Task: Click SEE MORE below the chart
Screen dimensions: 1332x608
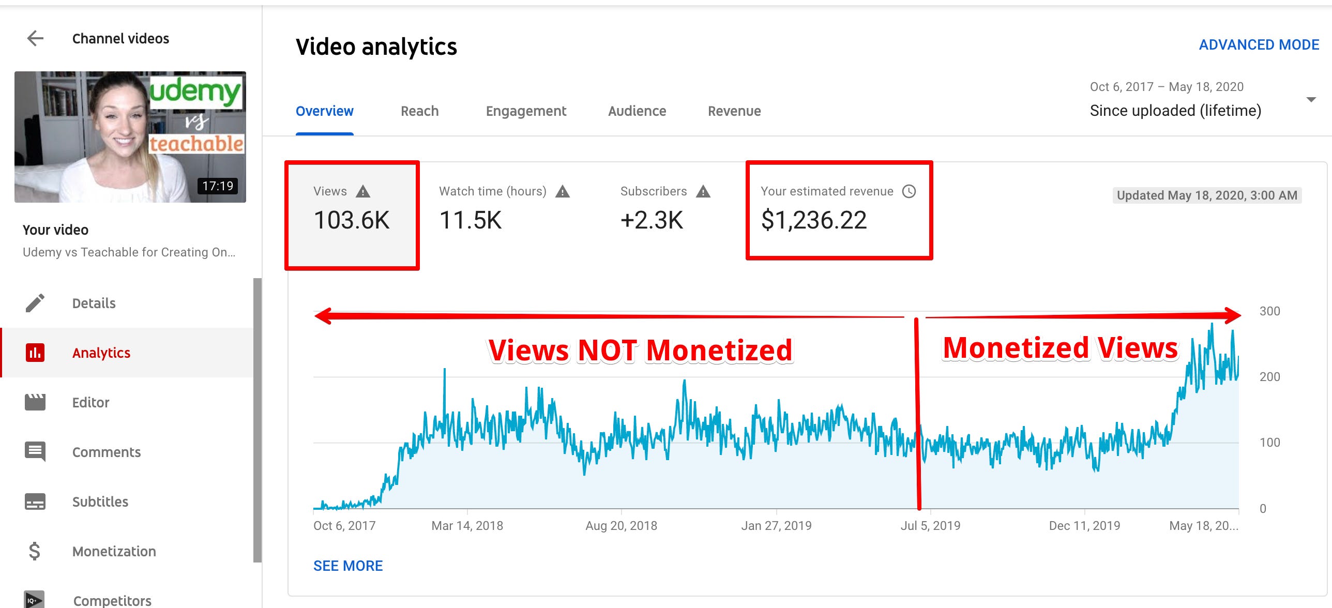Action: click(348, 566)
